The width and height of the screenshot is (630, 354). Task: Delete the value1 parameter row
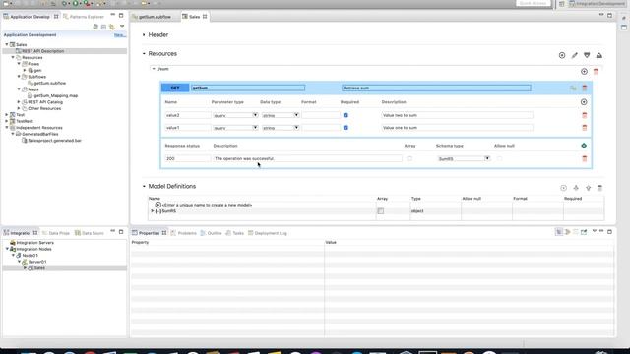[x=585, y=128]
